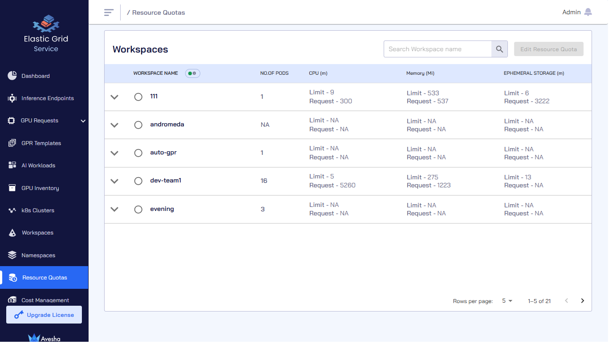Click the Inference Endpoints gear icon
The width and height of the screenshot is (612, 348).
coord(12,98)
